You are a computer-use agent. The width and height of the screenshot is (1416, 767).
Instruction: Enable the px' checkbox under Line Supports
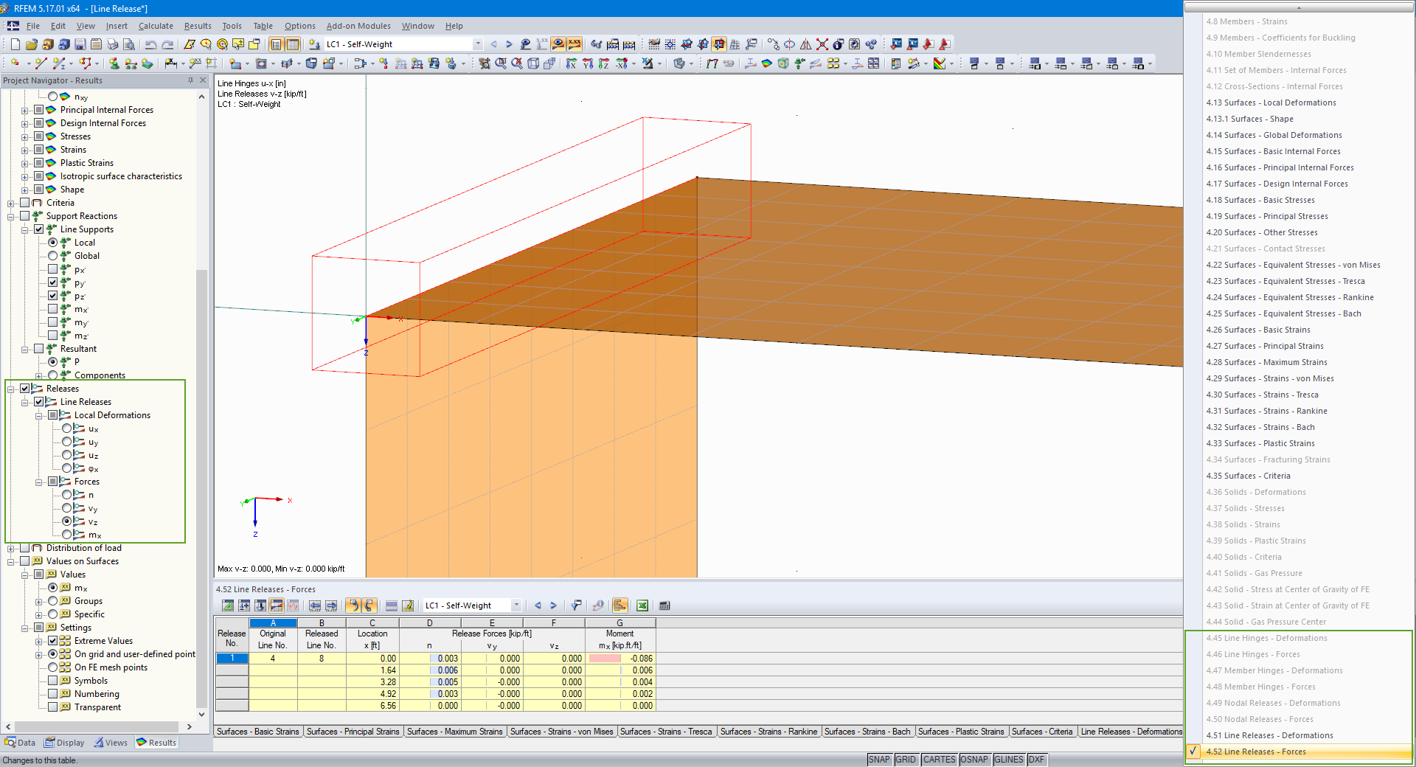(53, 269)
